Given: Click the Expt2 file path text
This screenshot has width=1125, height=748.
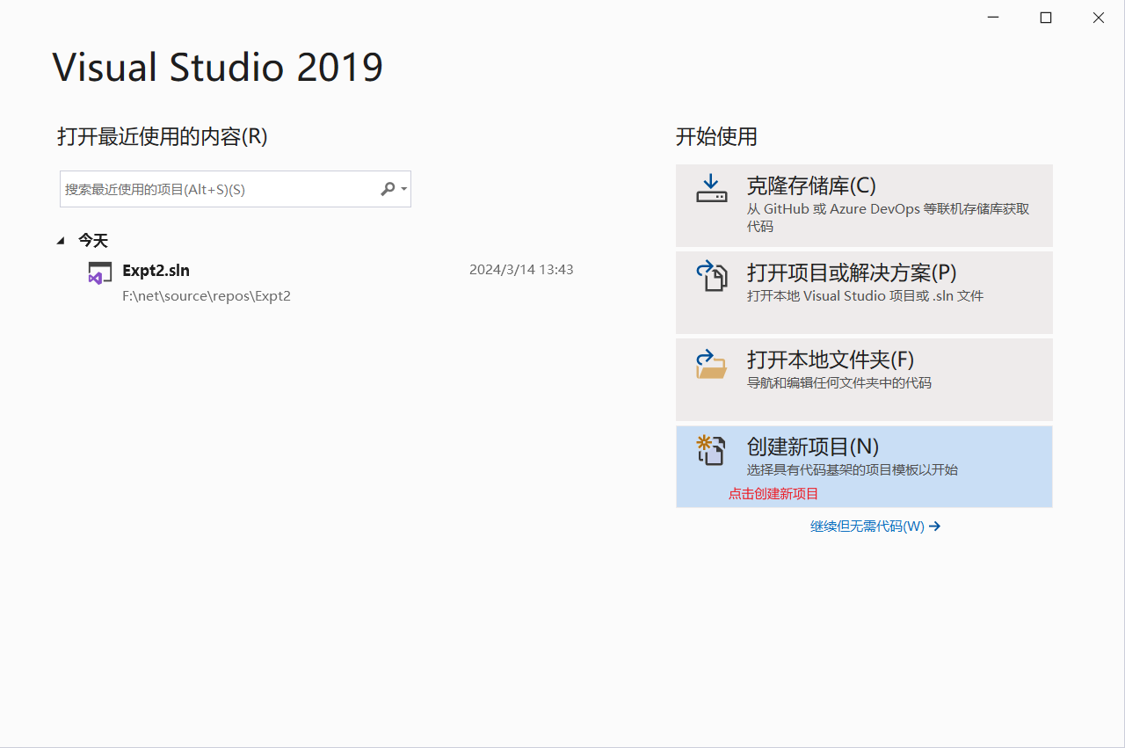Looking at the screenshot, I should (x=207, y=295).
